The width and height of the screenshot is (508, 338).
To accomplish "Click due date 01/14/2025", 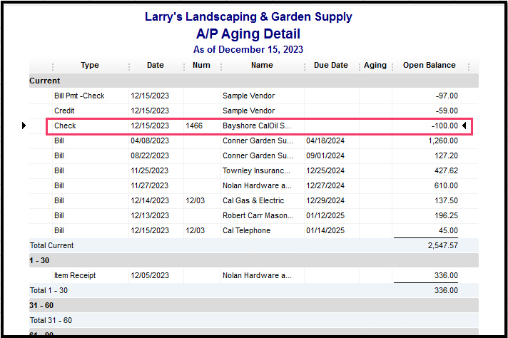I will (x=325, y=230).
